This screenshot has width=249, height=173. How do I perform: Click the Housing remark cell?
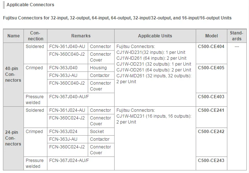(x=98, y=68)
